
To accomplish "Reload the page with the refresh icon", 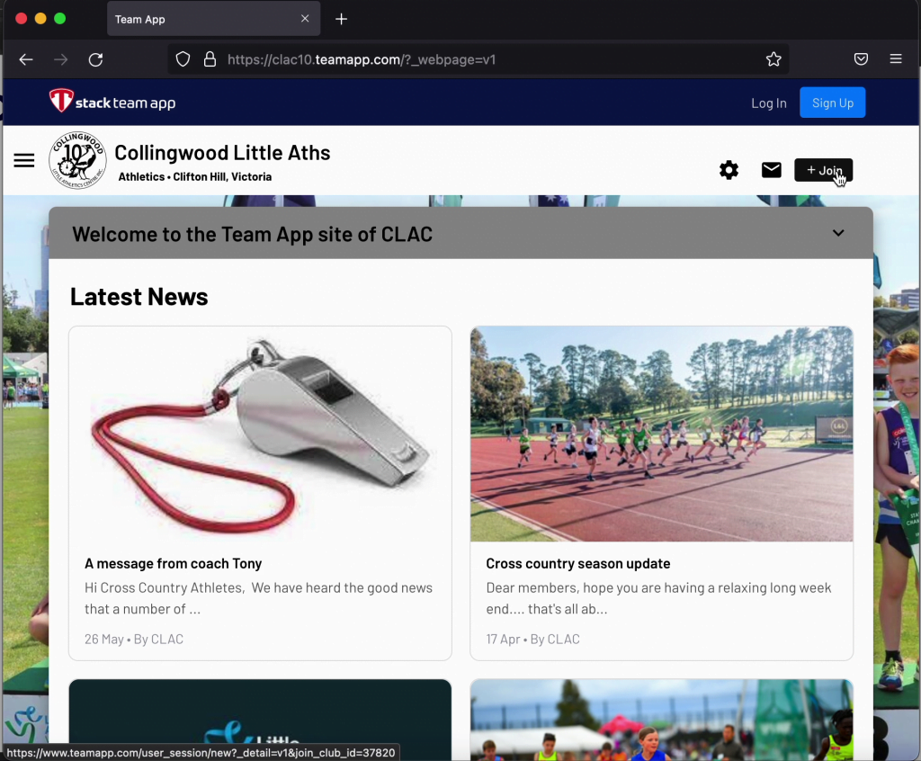I will [95, 59].
